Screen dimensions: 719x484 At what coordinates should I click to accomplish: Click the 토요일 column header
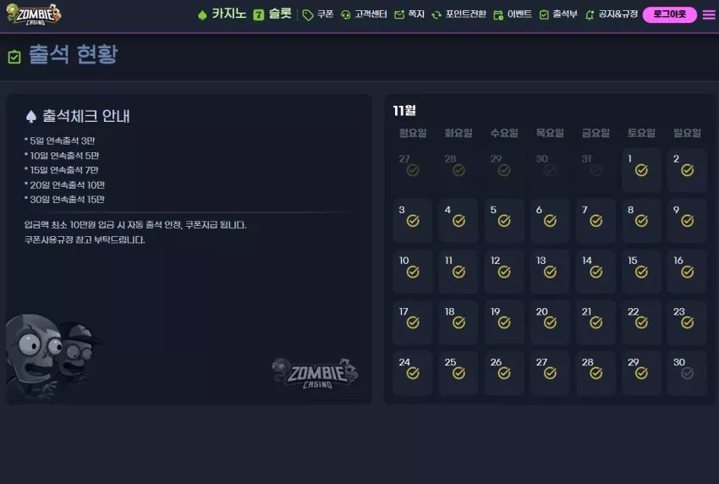click(641, 133)
